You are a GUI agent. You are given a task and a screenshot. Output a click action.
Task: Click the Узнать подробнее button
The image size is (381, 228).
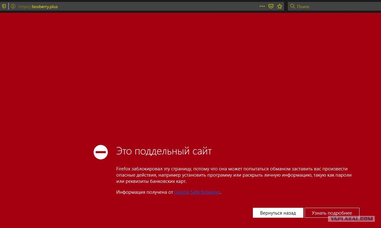[332, 213]
